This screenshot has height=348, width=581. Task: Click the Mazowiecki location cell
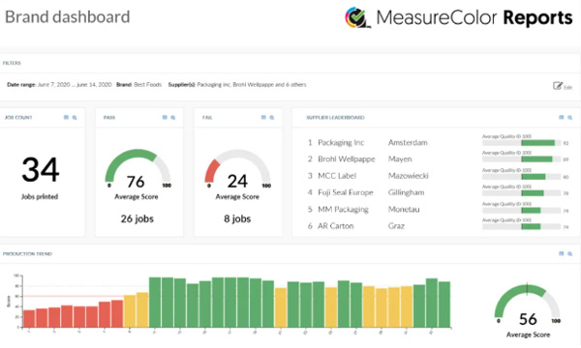point(409,176)
